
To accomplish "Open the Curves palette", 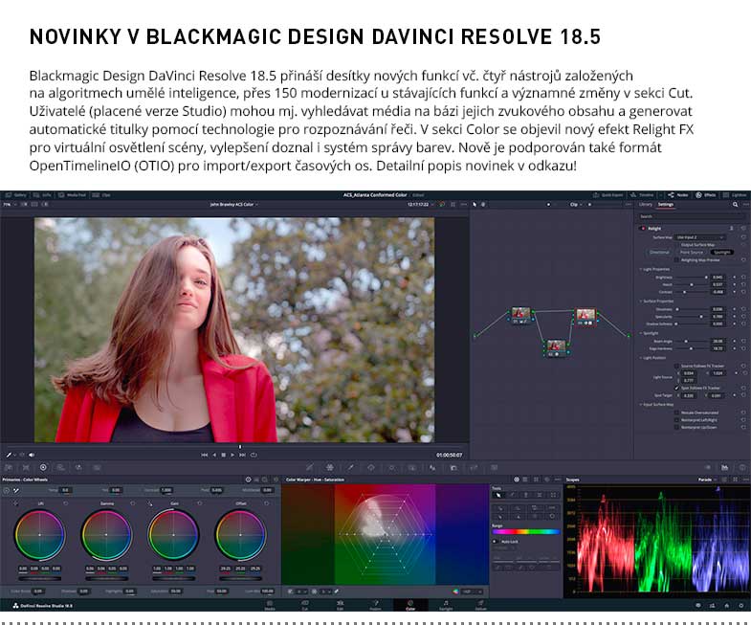I will (x=310, y=467).
